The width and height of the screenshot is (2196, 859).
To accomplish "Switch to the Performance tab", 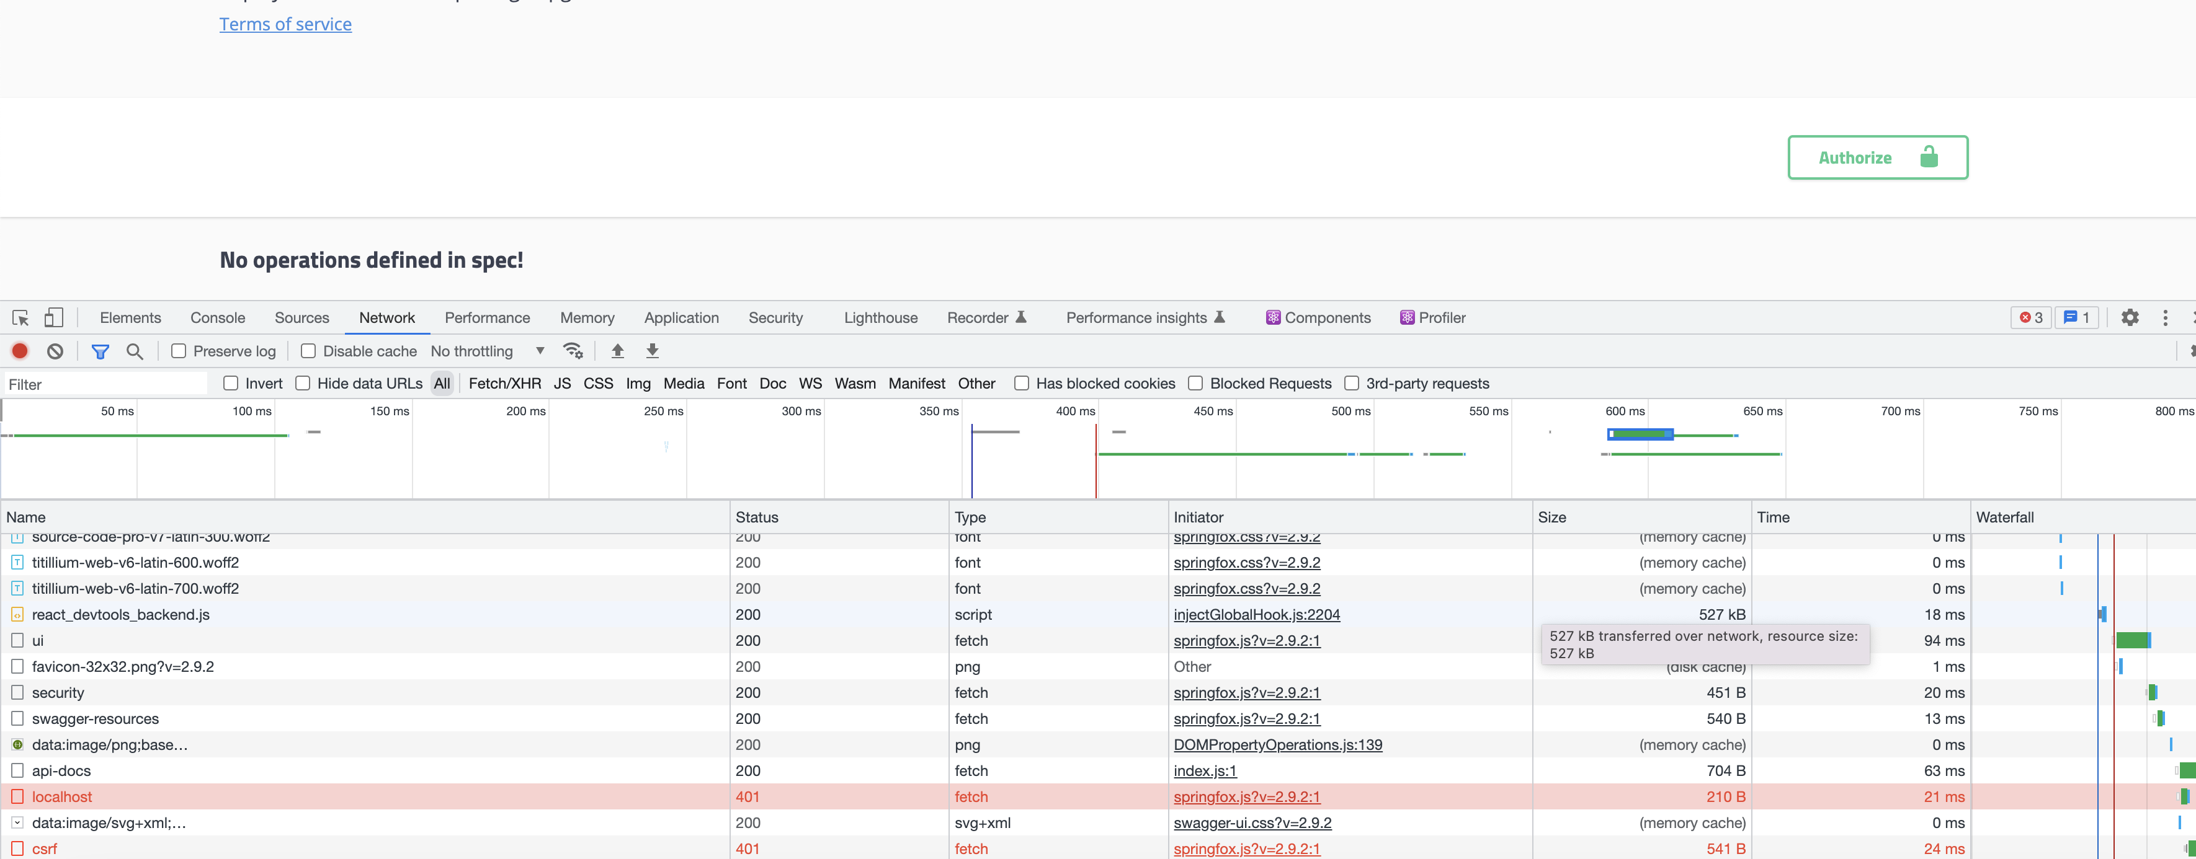I will coord(487,317).
